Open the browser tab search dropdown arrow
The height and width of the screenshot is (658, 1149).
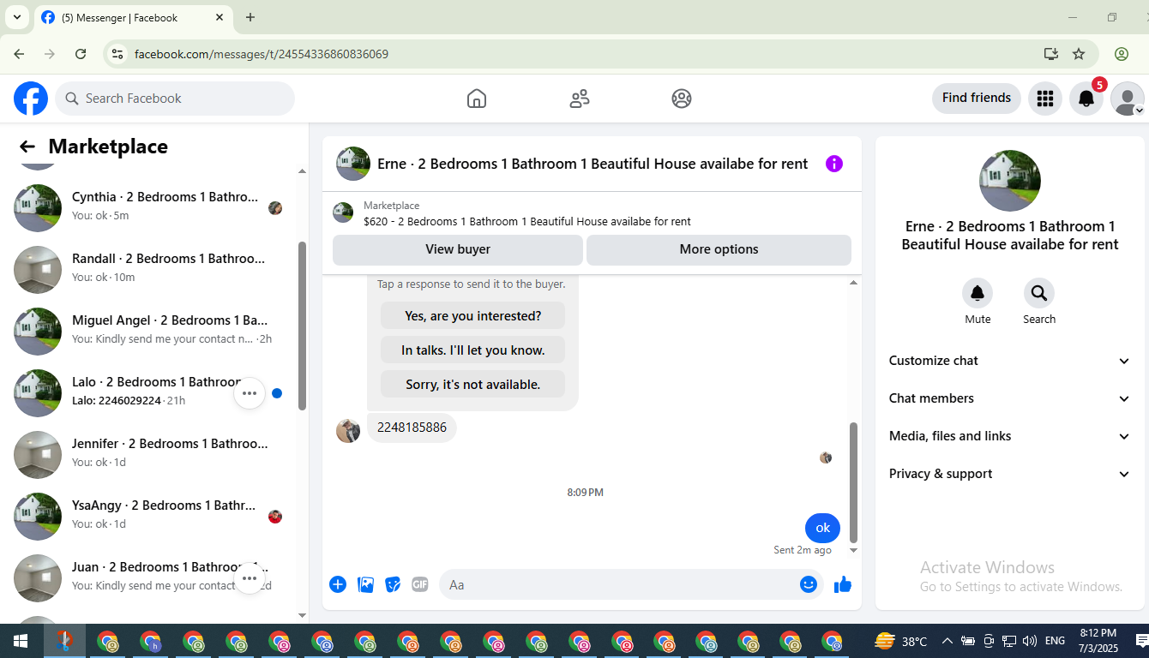pos(16,17)
